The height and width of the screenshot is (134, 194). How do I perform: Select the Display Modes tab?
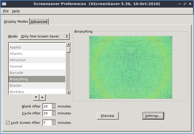(x=16, y=22)
